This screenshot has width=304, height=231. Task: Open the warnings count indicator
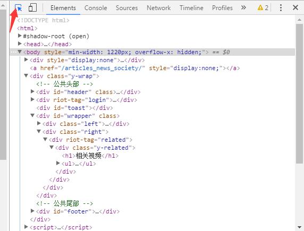pos(263,8)
